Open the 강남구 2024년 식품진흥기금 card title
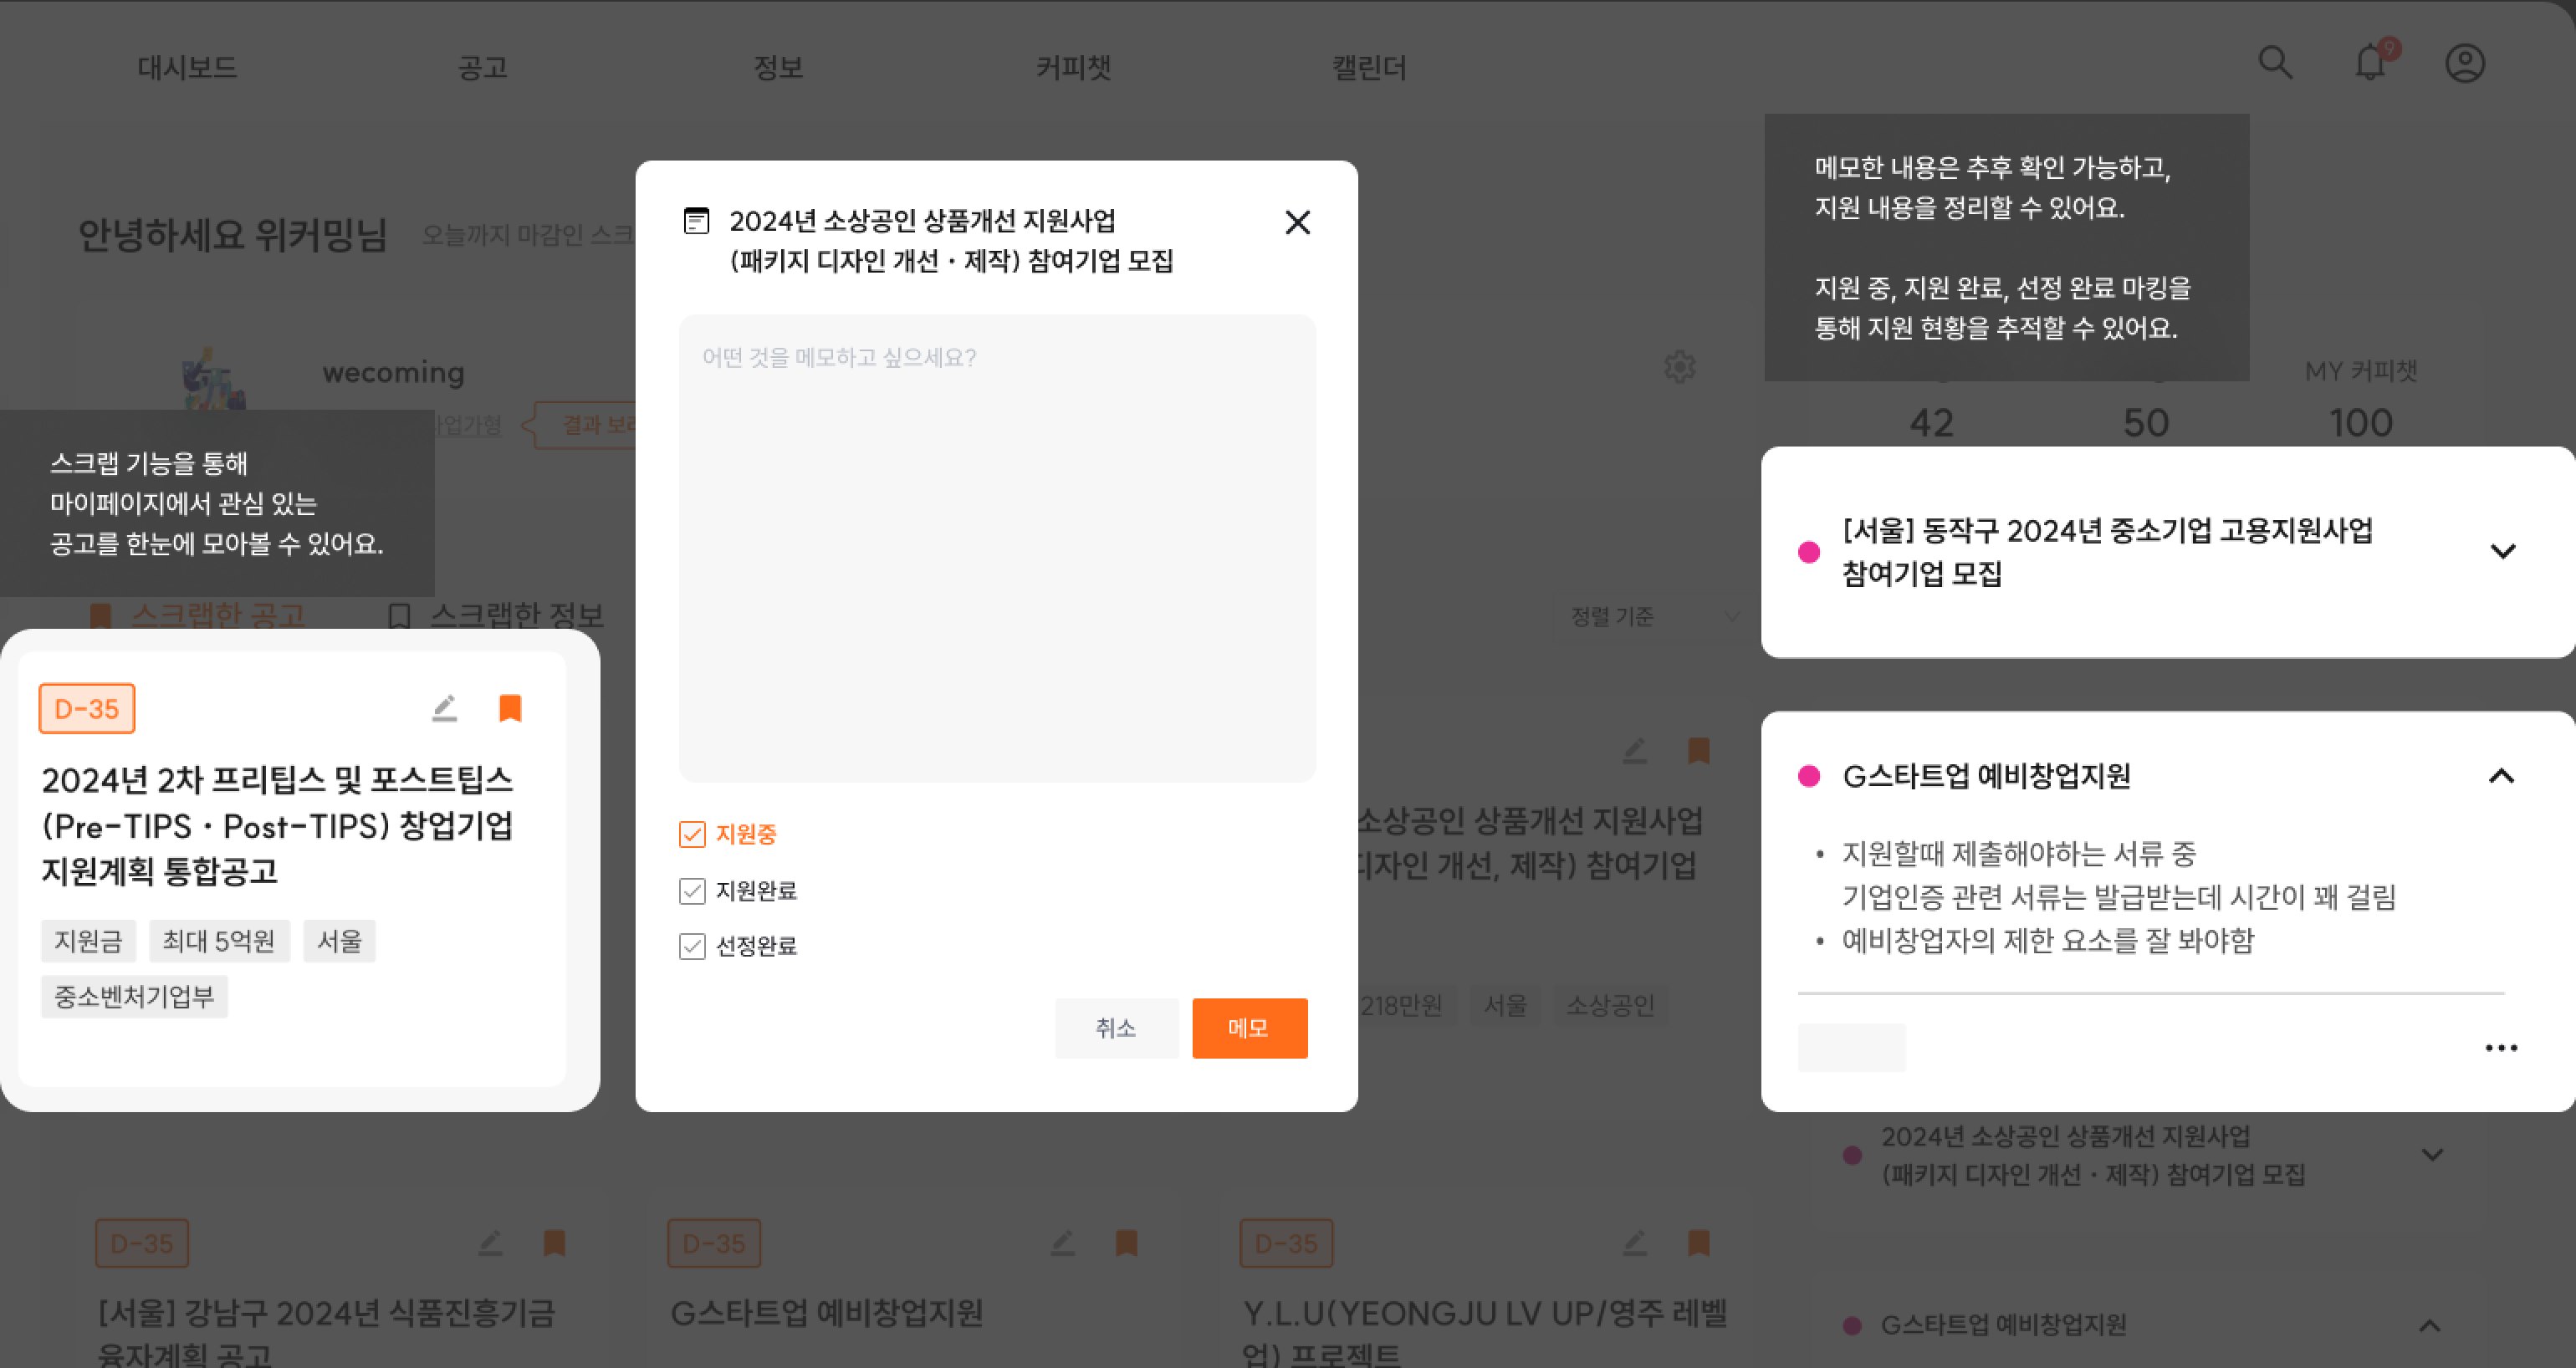2576x1368 pixels. coord(326,1331)
